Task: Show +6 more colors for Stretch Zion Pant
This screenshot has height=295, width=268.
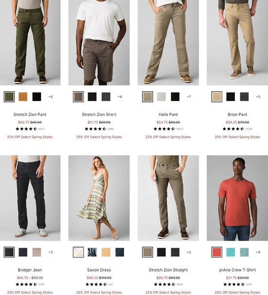Action: pos(51,97)
